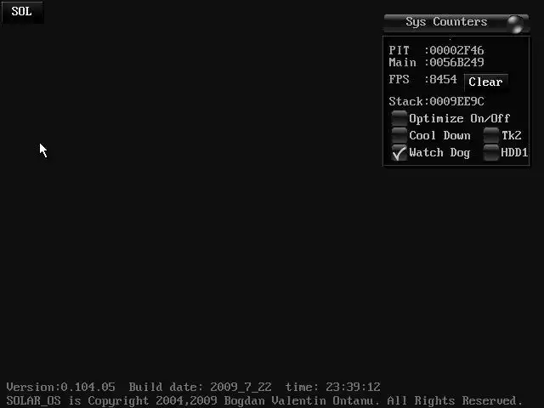Open the SOL menu button
The height and width of the screenshot is (408, 544).
coord(22,12)
